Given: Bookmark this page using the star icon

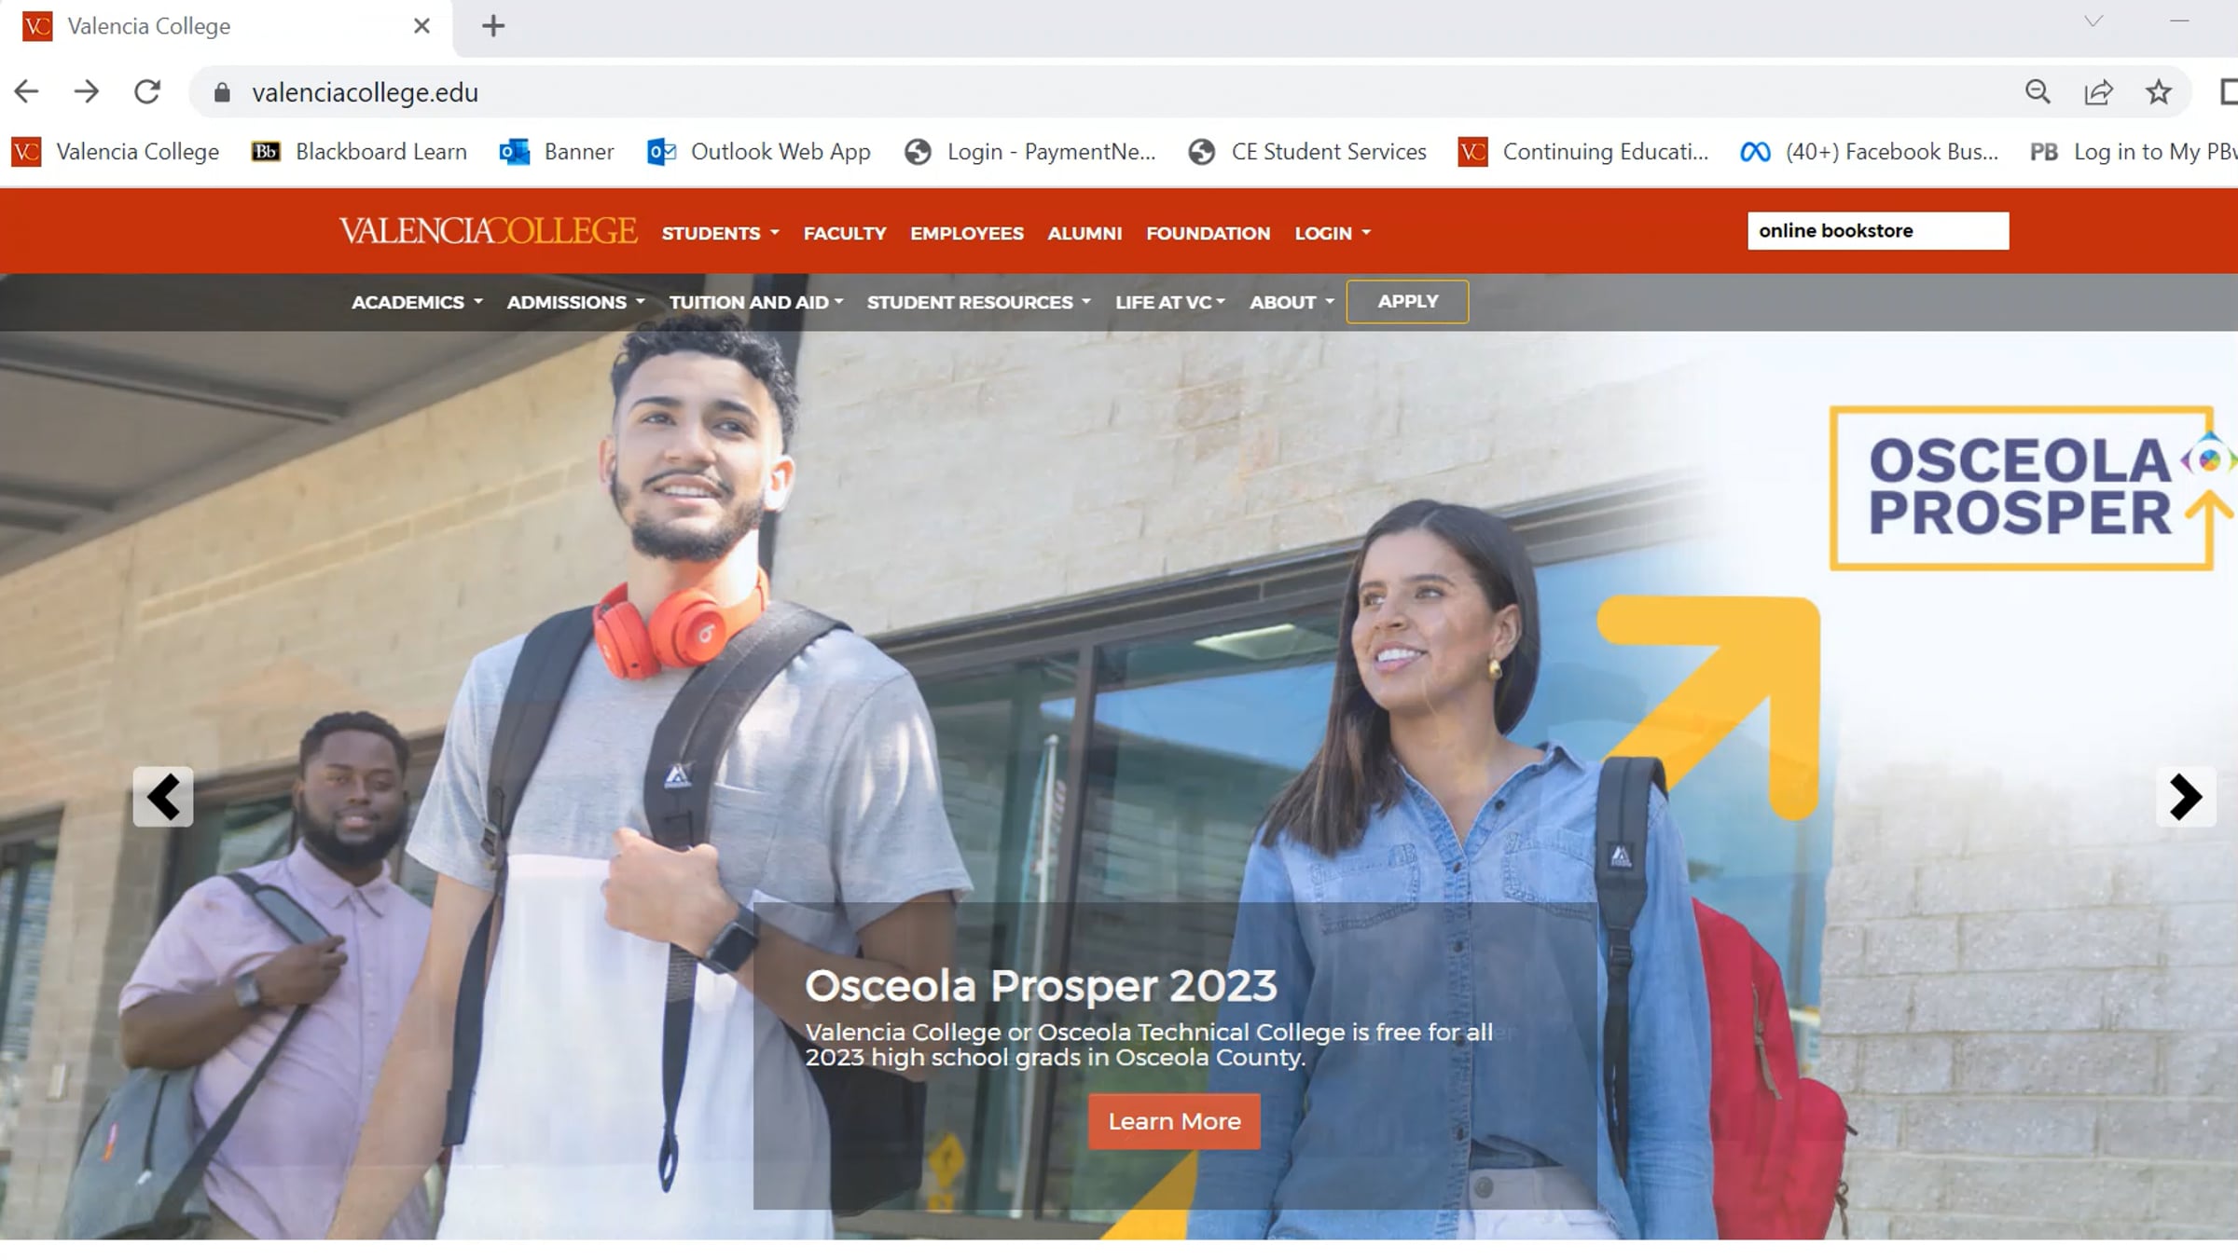Looking at the screenshot, I should coord(2158,91).
